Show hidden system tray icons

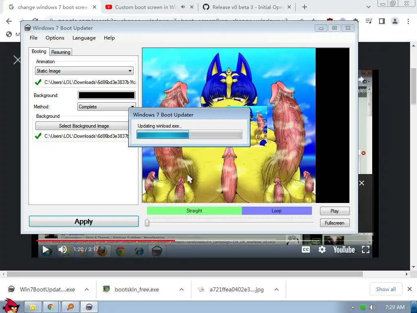pos(353,307)
